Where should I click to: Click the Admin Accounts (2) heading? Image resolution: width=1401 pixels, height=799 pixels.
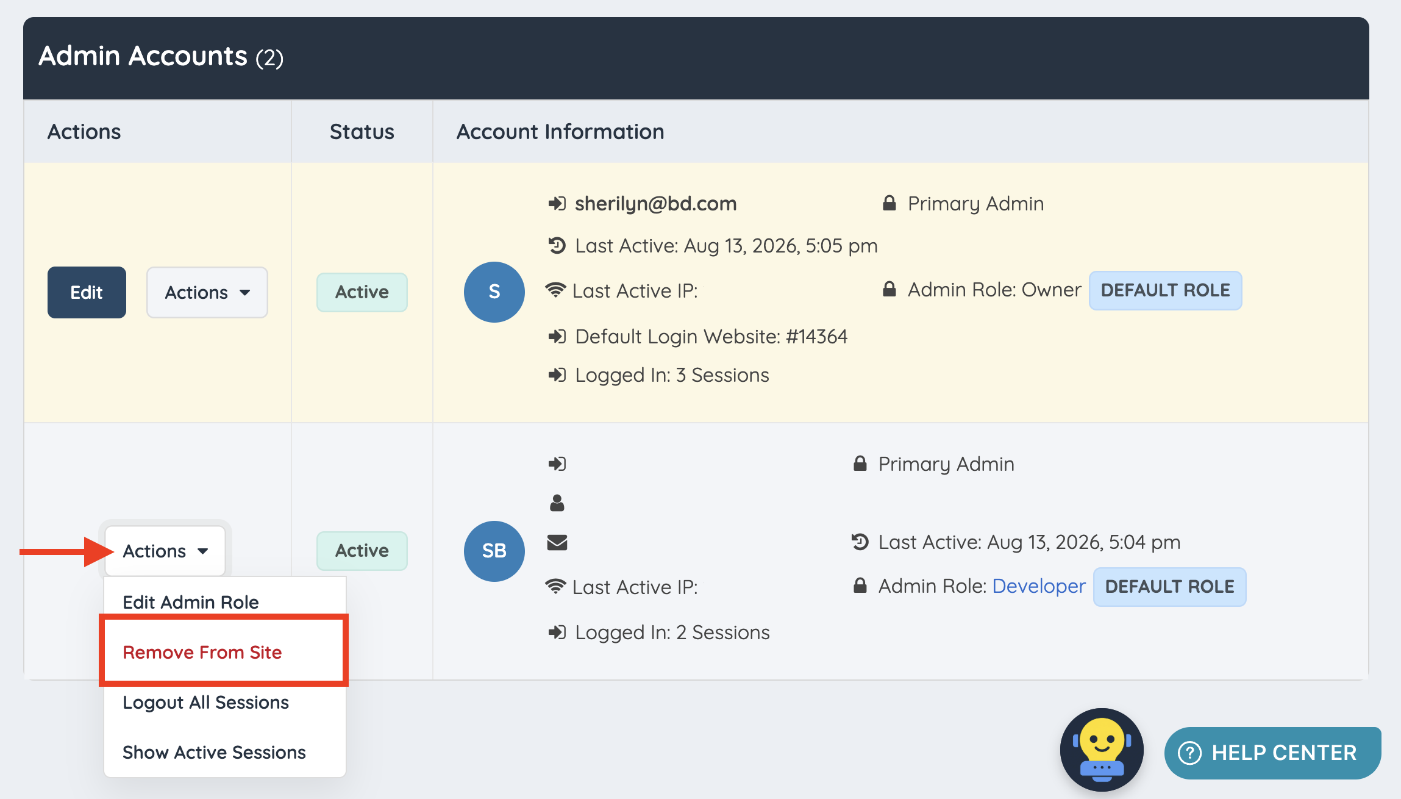(161, 57)
